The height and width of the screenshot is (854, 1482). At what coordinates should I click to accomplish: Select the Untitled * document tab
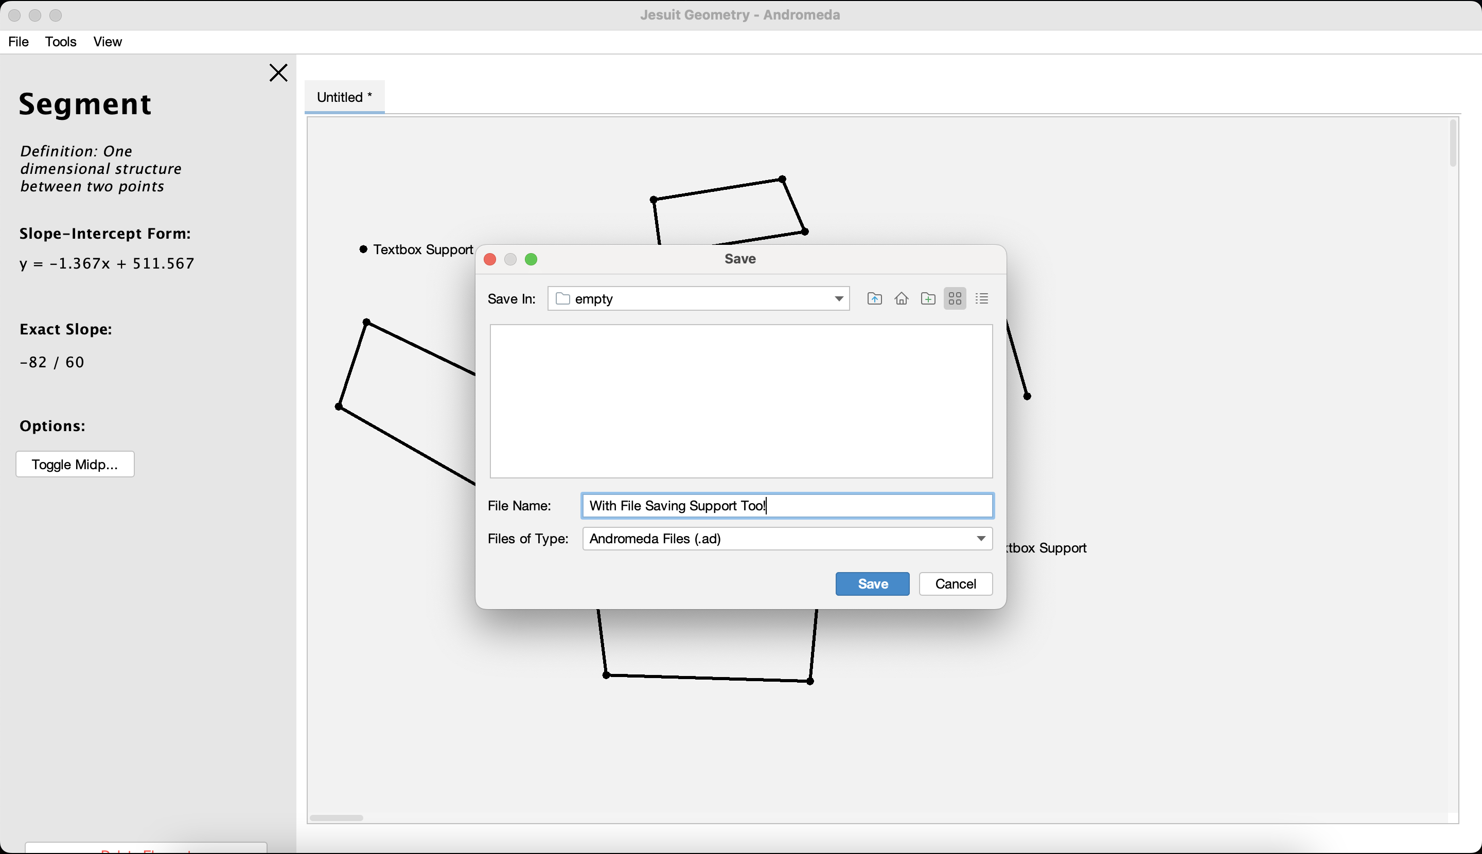point(344,97)
